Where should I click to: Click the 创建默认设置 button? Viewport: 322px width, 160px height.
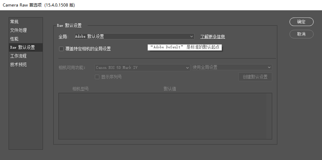[x=255, y=77]
